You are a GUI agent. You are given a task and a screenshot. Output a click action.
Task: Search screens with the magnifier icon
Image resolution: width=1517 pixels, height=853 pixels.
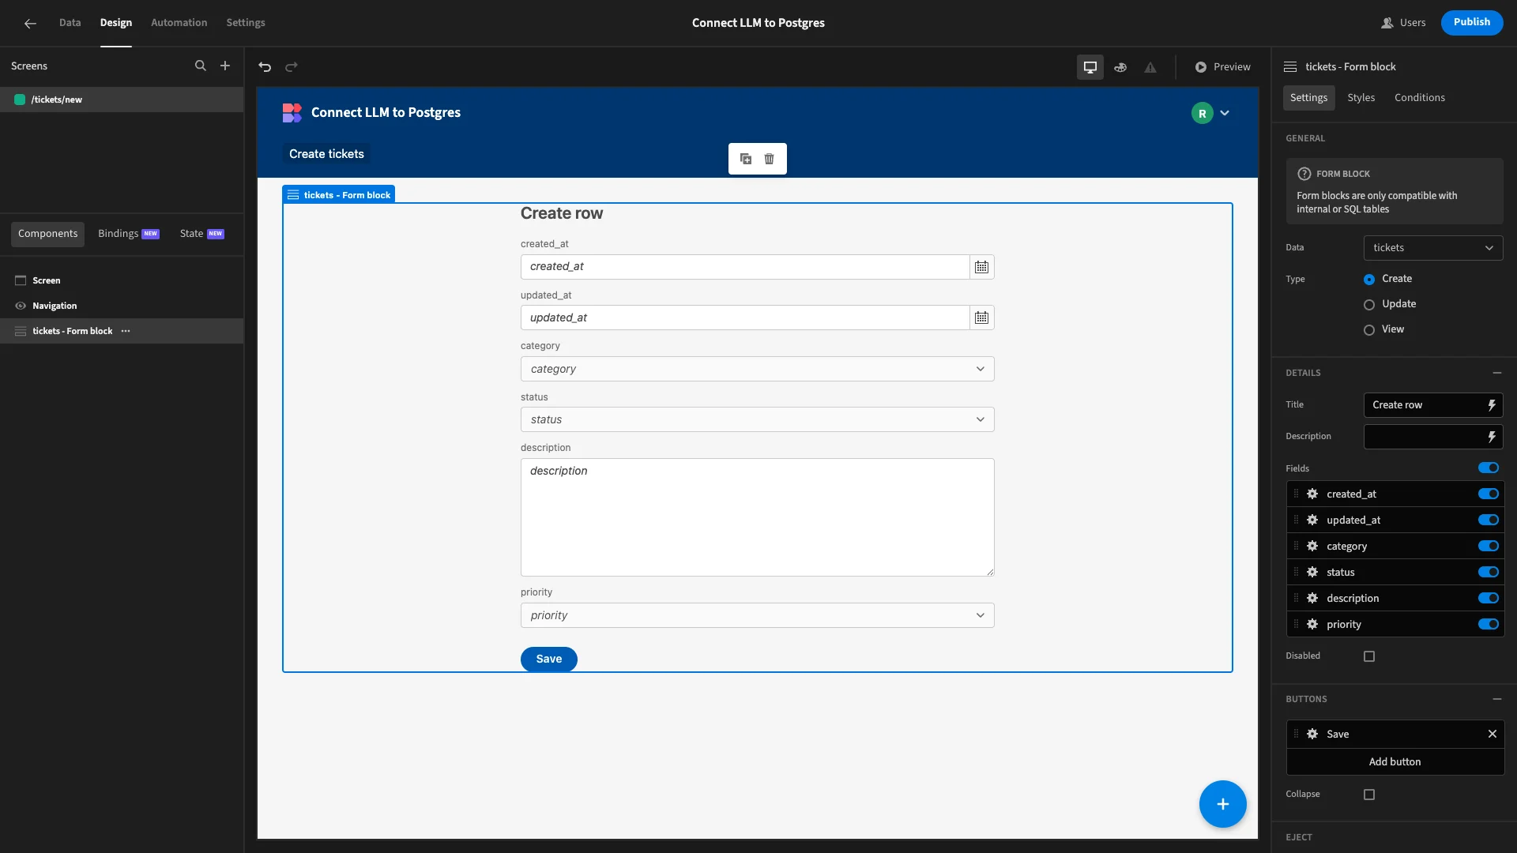click(201, 66)
